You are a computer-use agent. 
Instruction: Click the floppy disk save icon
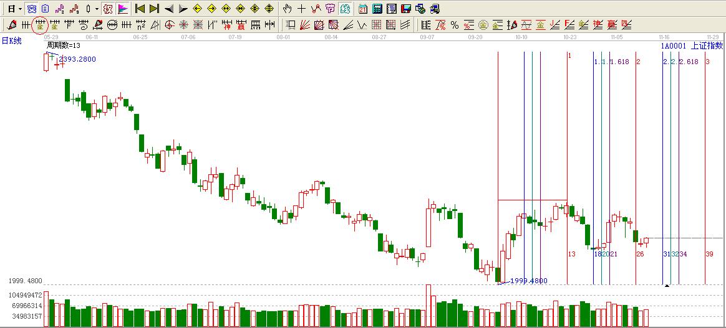click(405, 9)
